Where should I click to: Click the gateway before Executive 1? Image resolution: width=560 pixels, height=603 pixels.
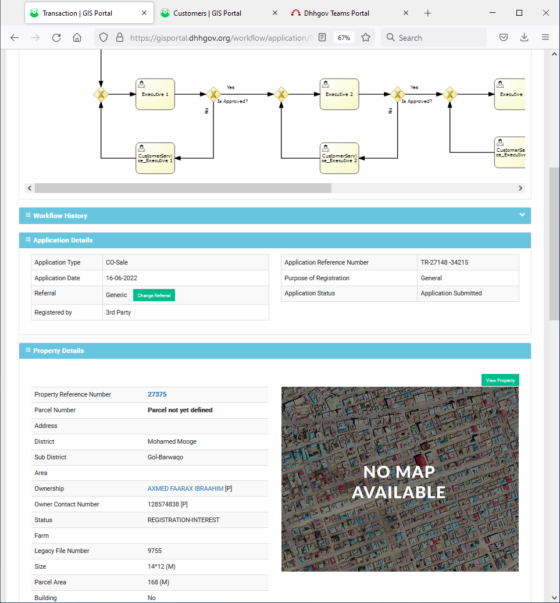(101, 94)
